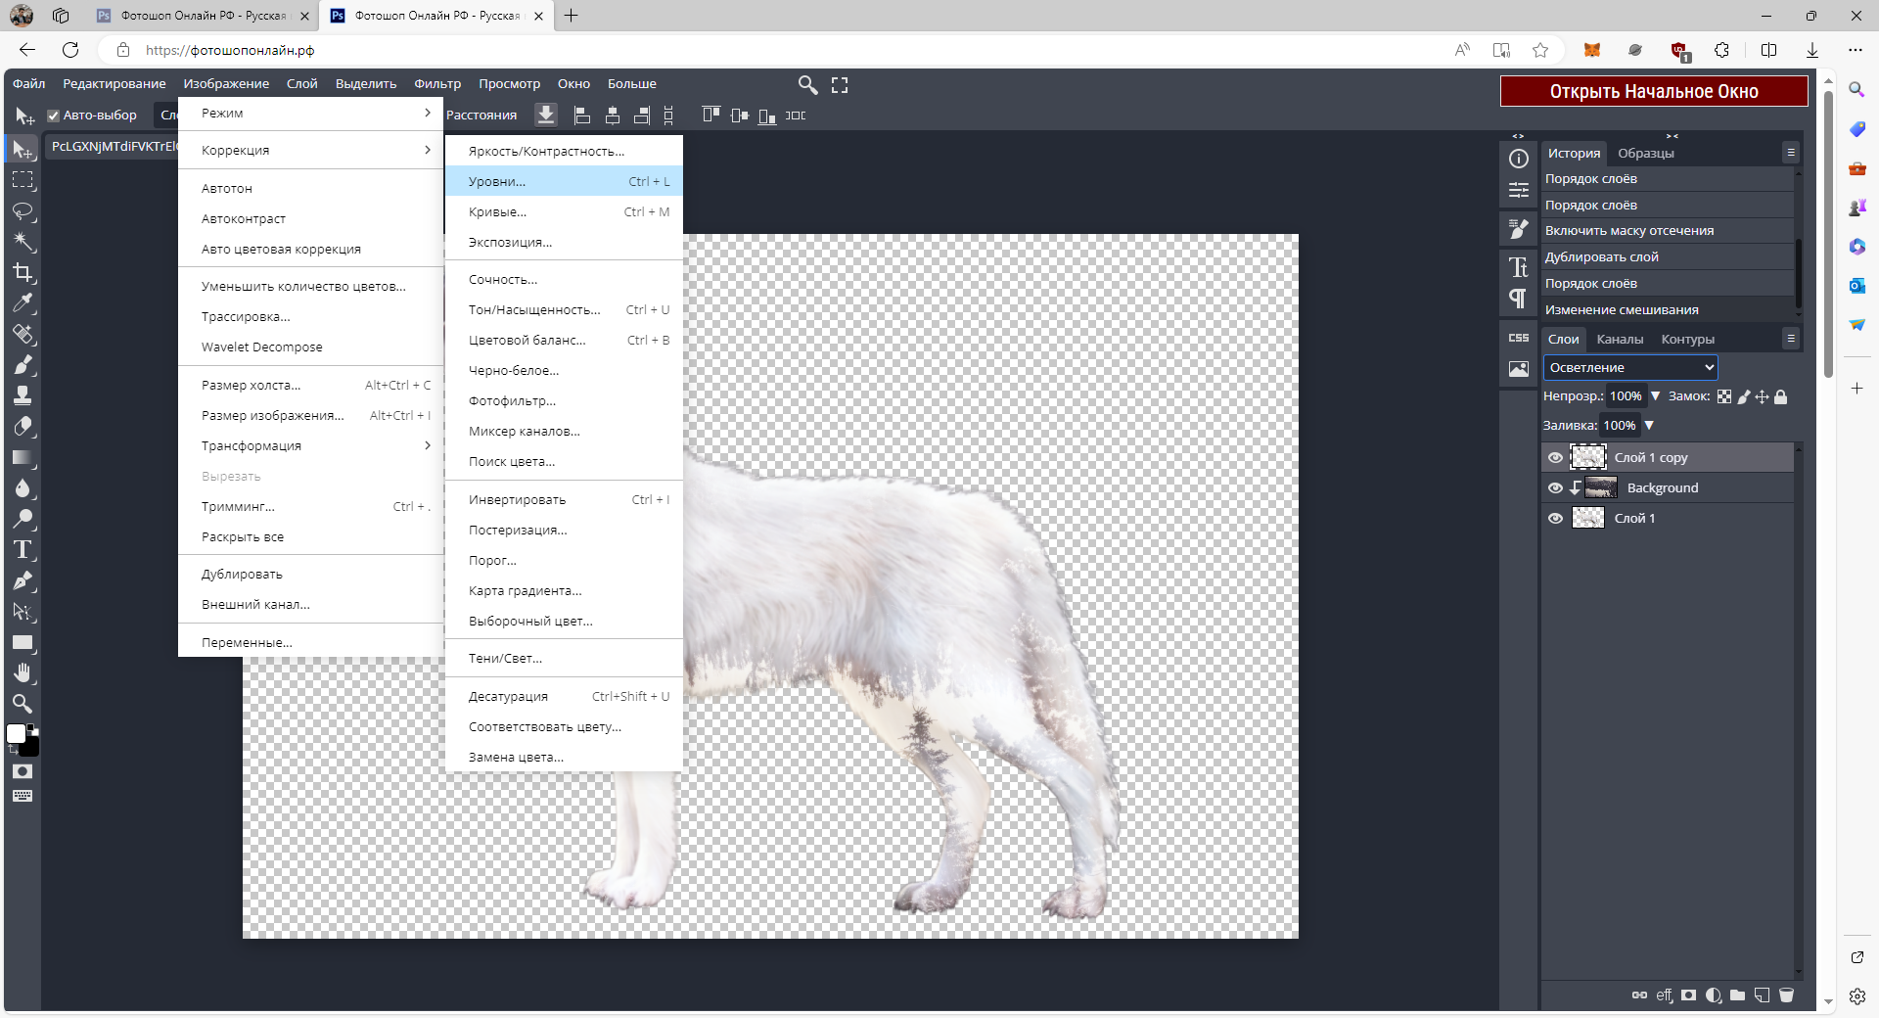Click Открыть Начальное Окно button

tap(1653, 91)
